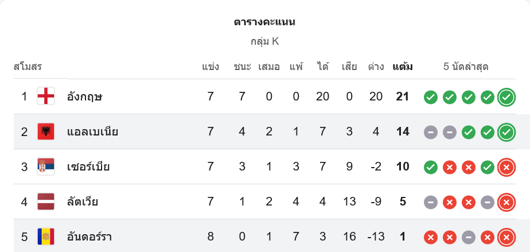Select the เซอร์เบีย team name
The width and height of the screenshot is (530, 252).
88,167
